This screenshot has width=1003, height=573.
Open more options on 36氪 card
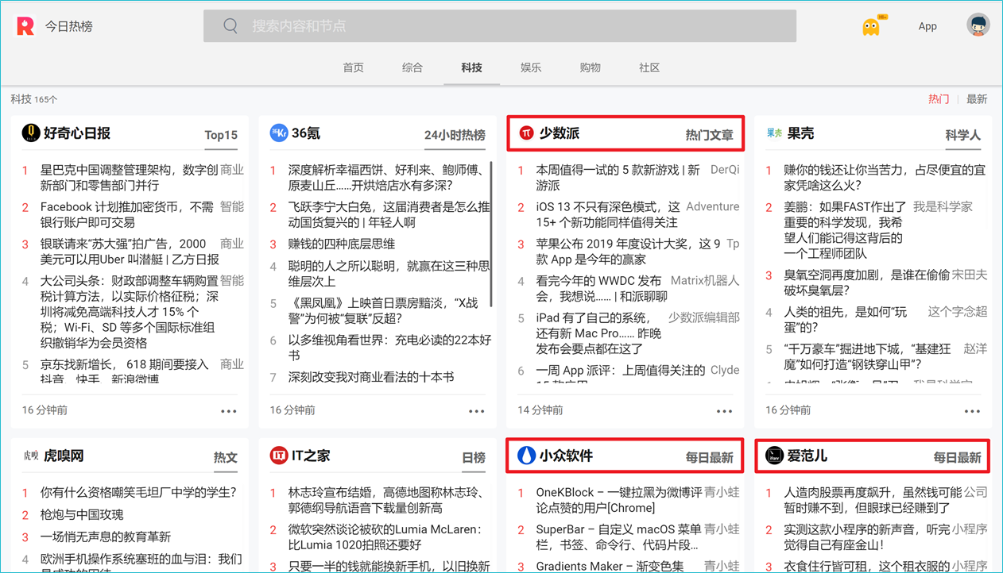pyautogui.click(x=477, y=411)
